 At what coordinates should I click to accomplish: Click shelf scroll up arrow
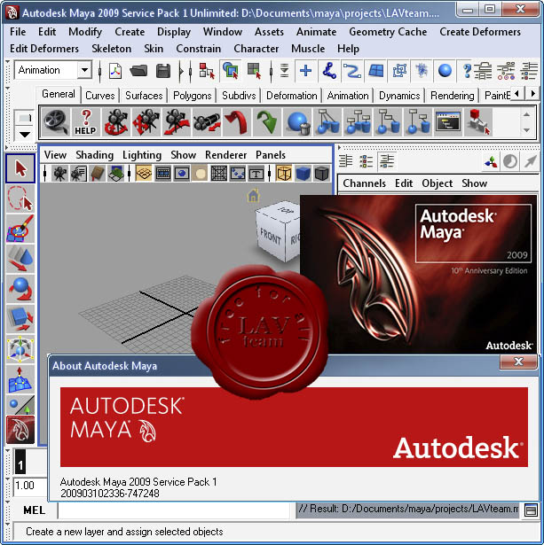pyautogui.click(x=526, y=114)
